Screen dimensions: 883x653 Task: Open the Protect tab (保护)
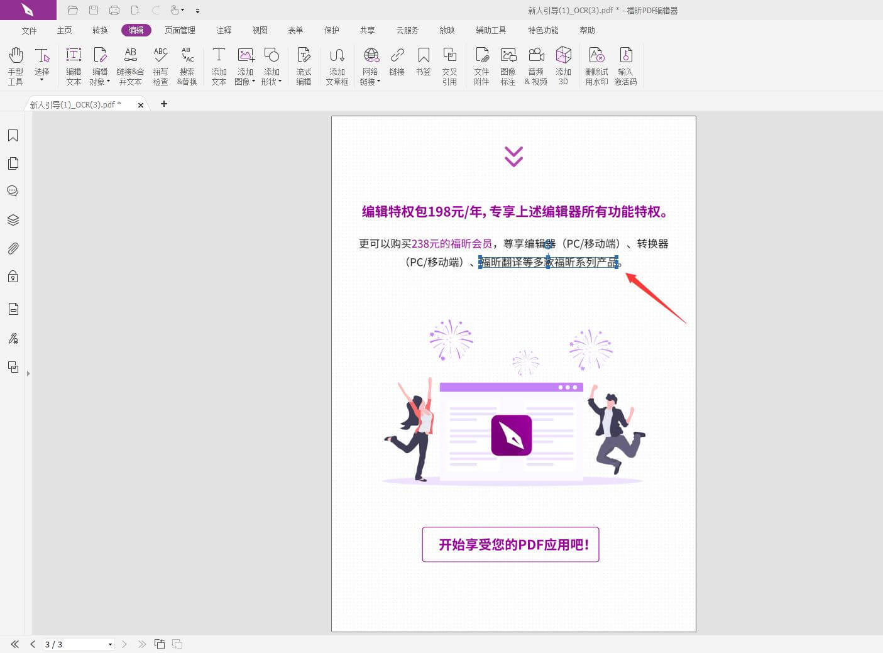click(x=331, y=30)
